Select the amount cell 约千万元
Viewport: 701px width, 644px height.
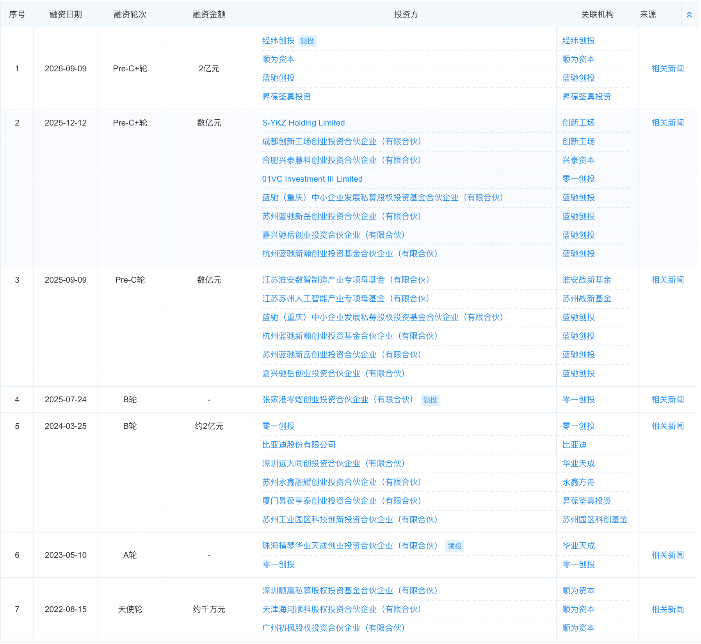click(x=209, y=609)
